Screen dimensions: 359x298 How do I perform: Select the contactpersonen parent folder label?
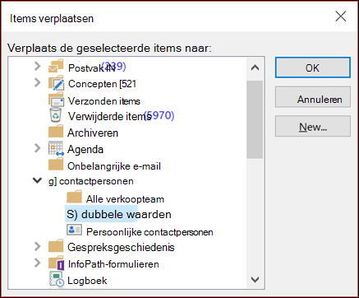[x=91, y=181]
